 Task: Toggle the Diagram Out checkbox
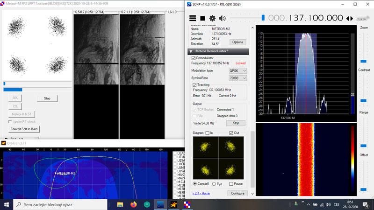pyautogui.click(x=231, y=133)
